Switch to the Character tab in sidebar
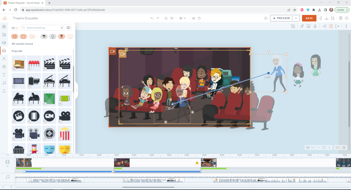Image resolution: width=351 pixels, height=190 pixels. point(4,59)
